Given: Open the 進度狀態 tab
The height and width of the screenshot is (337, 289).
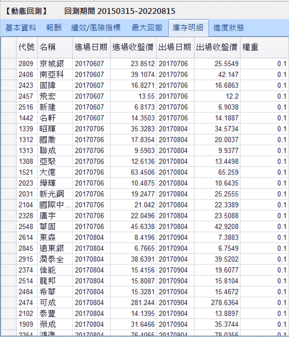Looking at the screenshot, I should tap(228, 28).
